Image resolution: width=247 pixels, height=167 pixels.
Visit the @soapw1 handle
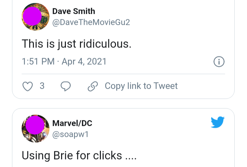[70, 134]
